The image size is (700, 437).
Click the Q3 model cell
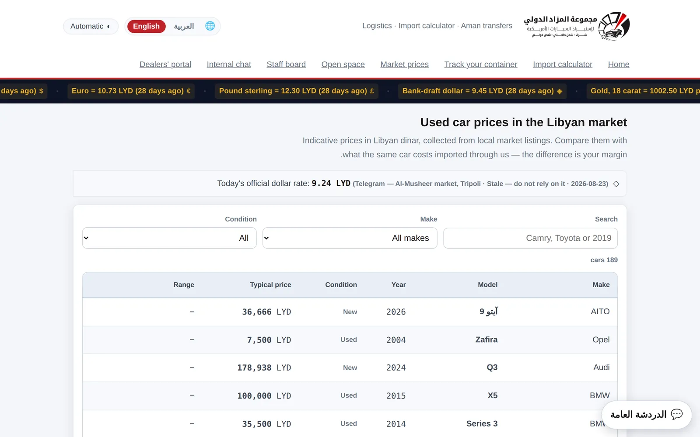tap(492, 368)
